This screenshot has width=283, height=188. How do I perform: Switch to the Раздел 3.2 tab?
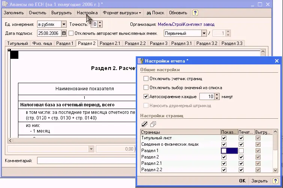coord(207,43)
